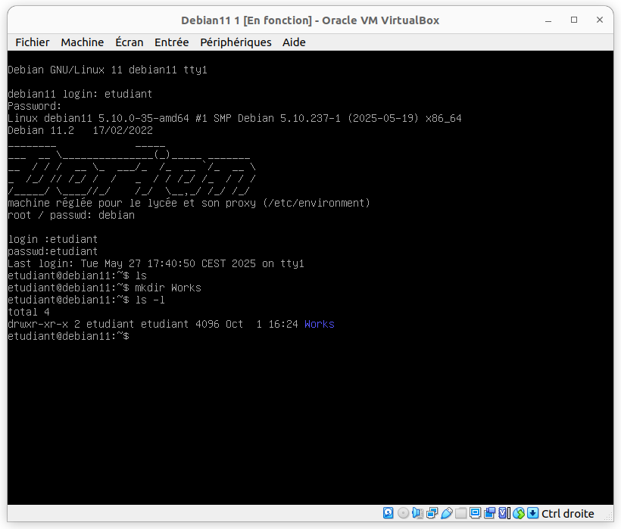
Task: Click the video recording status icon
Action: (489, 513)
